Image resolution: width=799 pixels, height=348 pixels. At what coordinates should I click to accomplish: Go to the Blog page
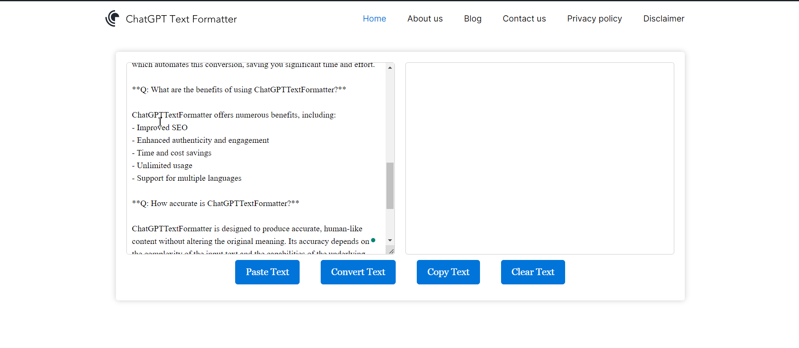tap(472, 19)
